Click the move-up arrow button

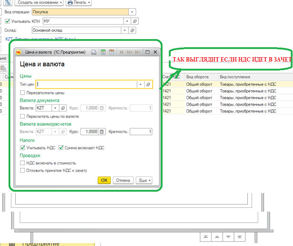click(217, 237)
